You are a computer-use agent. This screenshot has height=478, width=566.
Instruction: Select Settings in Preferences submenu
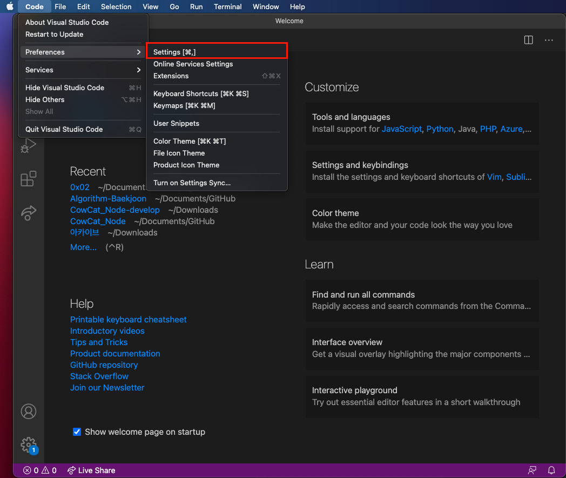coord(217,52)
